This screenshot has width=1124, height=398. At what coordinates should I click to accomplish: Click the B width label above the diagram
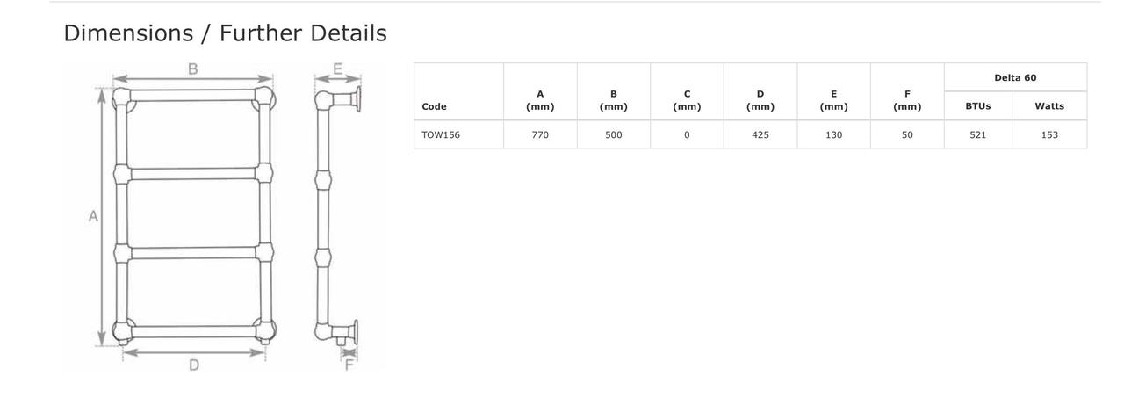point(192,69)
